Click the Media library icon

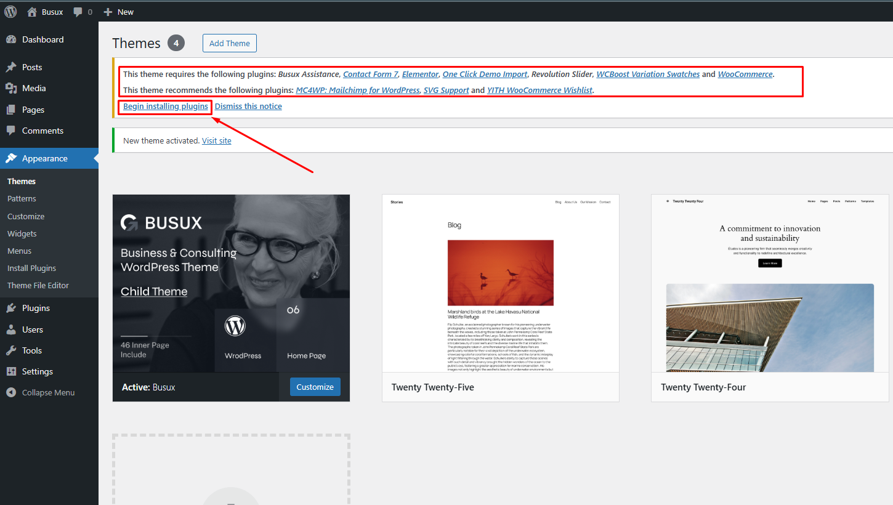point(11,88)
